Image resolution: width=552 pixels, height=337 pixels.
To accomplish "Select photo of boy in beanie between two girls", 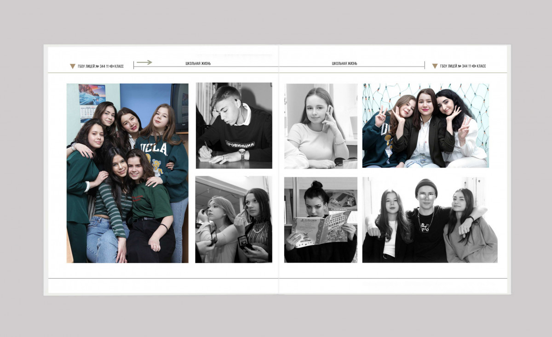I will (x=430, y=219).
